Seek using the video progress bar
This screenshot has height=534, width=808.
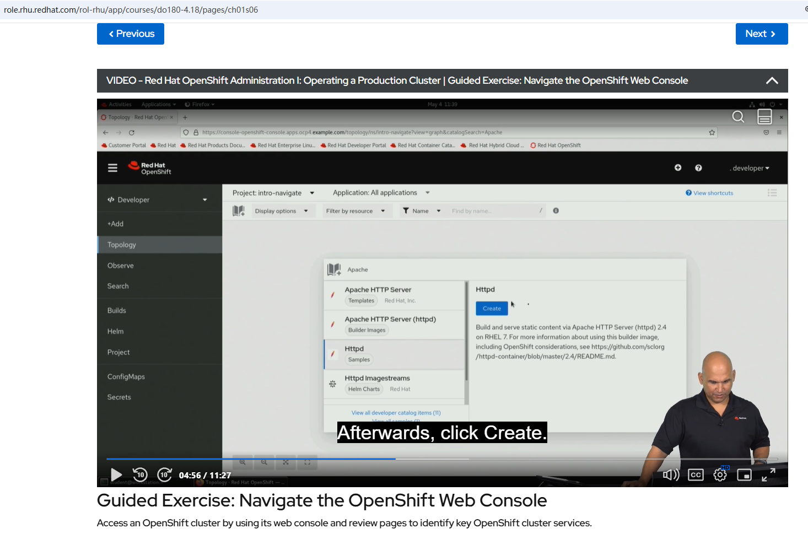[442, 459]
